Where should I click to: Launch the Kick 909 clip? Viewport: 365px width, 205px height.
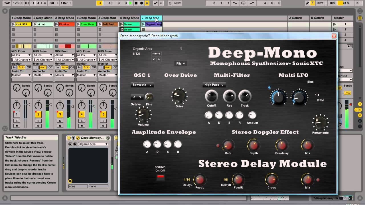[x=21, y=24]
